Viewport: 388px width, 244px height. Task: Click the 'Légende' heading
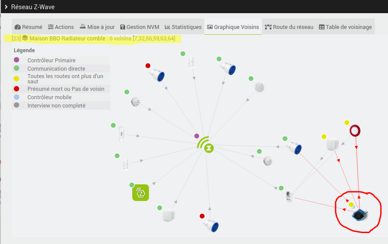[24, 50]
